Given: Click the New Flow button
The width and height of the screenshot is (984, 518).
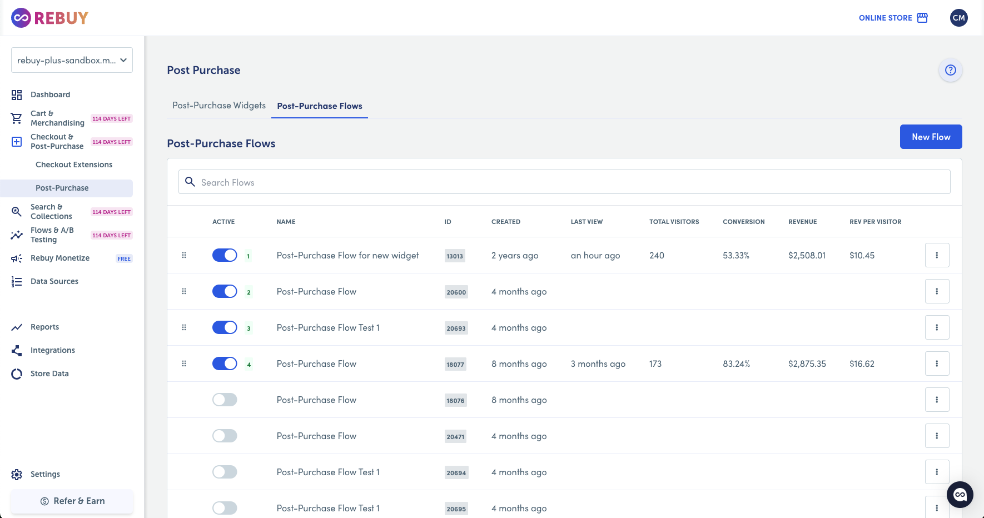Looking at the screenshot, I should click(931, 136).
